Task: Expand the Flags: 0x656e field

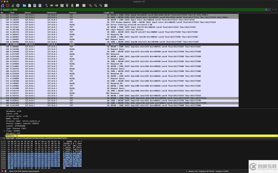Action: tap(4, 131)
